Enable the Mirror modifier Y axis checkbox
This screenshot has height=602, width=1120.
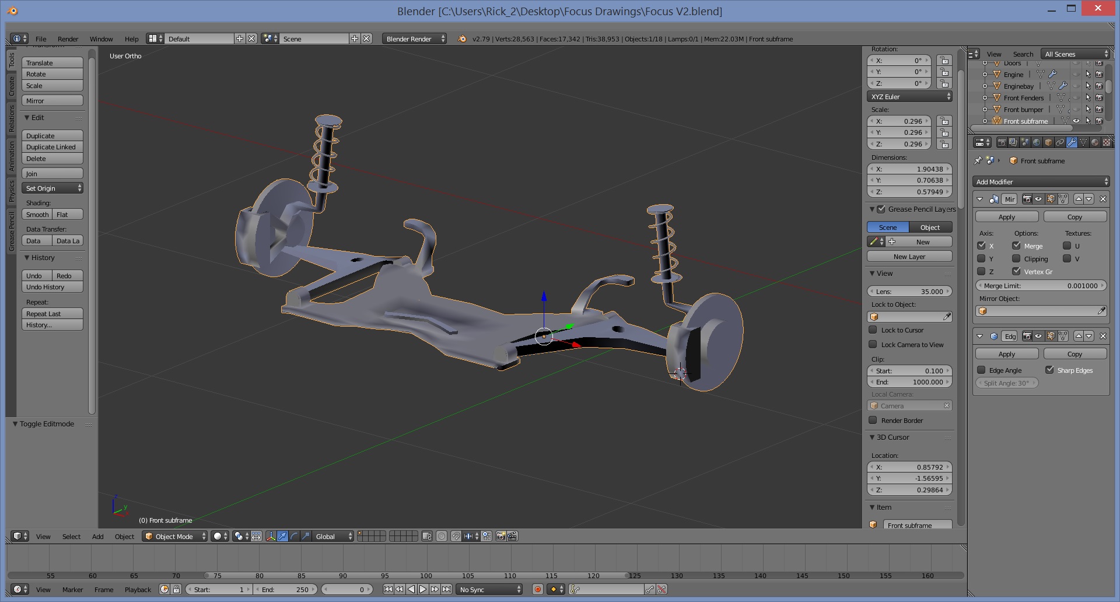point(981,258)
